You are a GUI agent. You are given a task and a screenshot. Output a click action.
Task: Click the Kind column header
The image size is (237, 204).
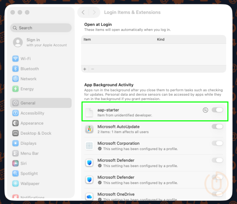click(x=161, y=39)
